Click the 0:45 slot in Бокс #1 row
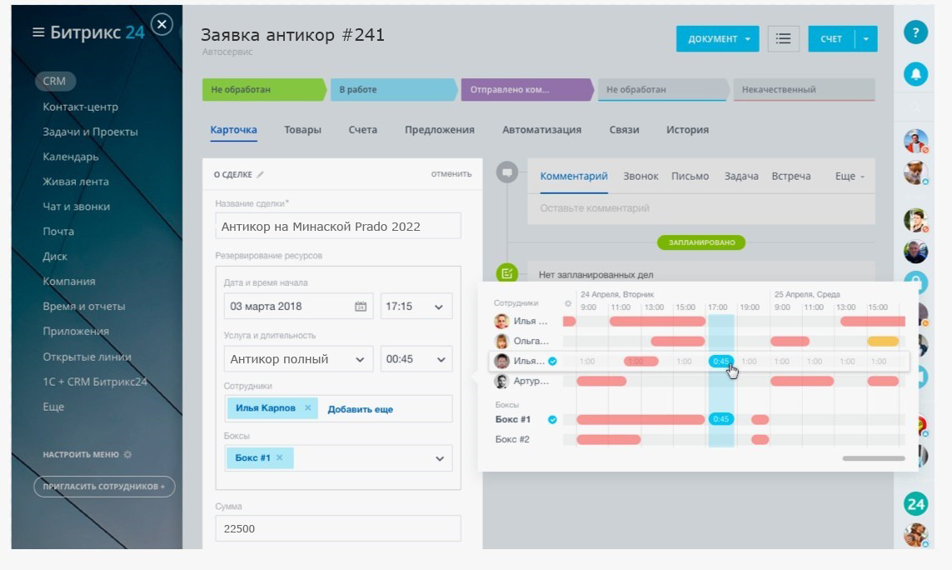The width and height of the screenshot is (952, 570). click(720, 418)
